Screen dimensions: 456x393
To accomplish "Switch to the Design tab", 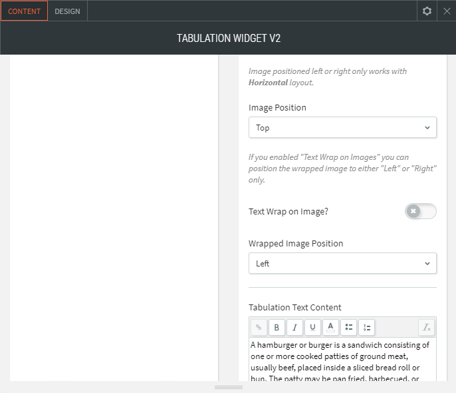I will 67,11.
